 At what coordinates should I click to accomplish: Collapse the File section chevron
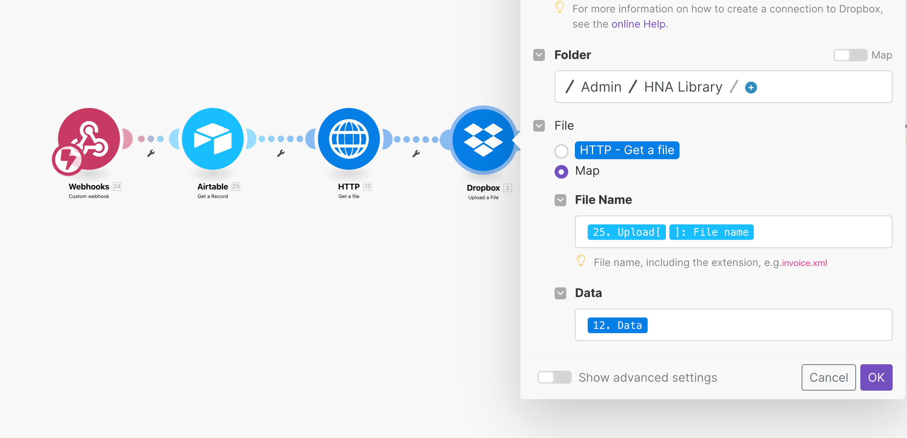[539, 126]
